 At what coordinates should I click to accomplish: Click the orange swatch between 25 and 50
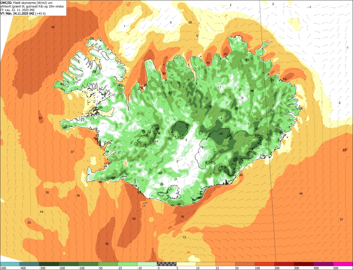pyautogui.click(x=225, y=264)
